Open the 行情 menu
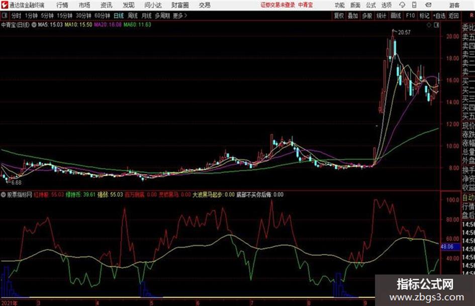The height and width of the screenshot is (306, 475). coord(62,5)
